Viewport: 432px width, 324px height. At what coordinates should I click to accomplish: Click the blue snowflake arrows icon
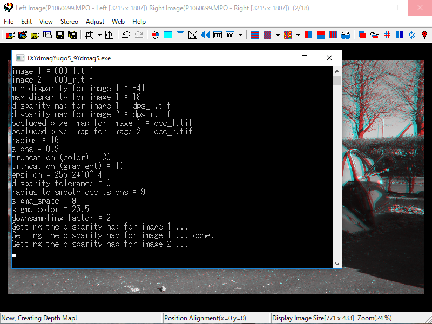click(x=412, y=35)
